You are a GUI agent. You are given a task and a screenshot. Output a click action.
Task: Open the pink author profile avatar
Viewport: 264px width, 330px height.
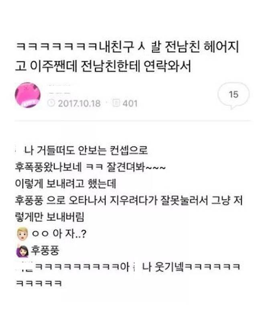[28, 95]
